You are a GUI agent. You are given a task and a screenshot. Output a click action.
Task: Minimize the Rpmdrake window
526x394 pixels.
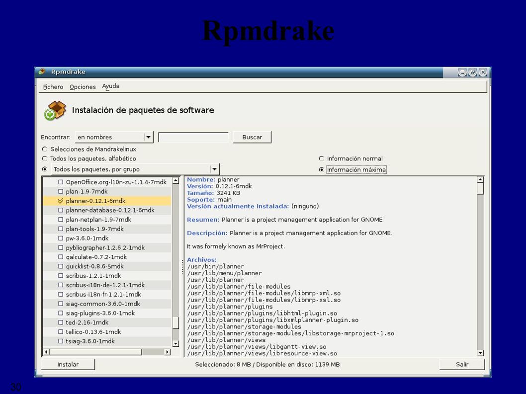462,72
